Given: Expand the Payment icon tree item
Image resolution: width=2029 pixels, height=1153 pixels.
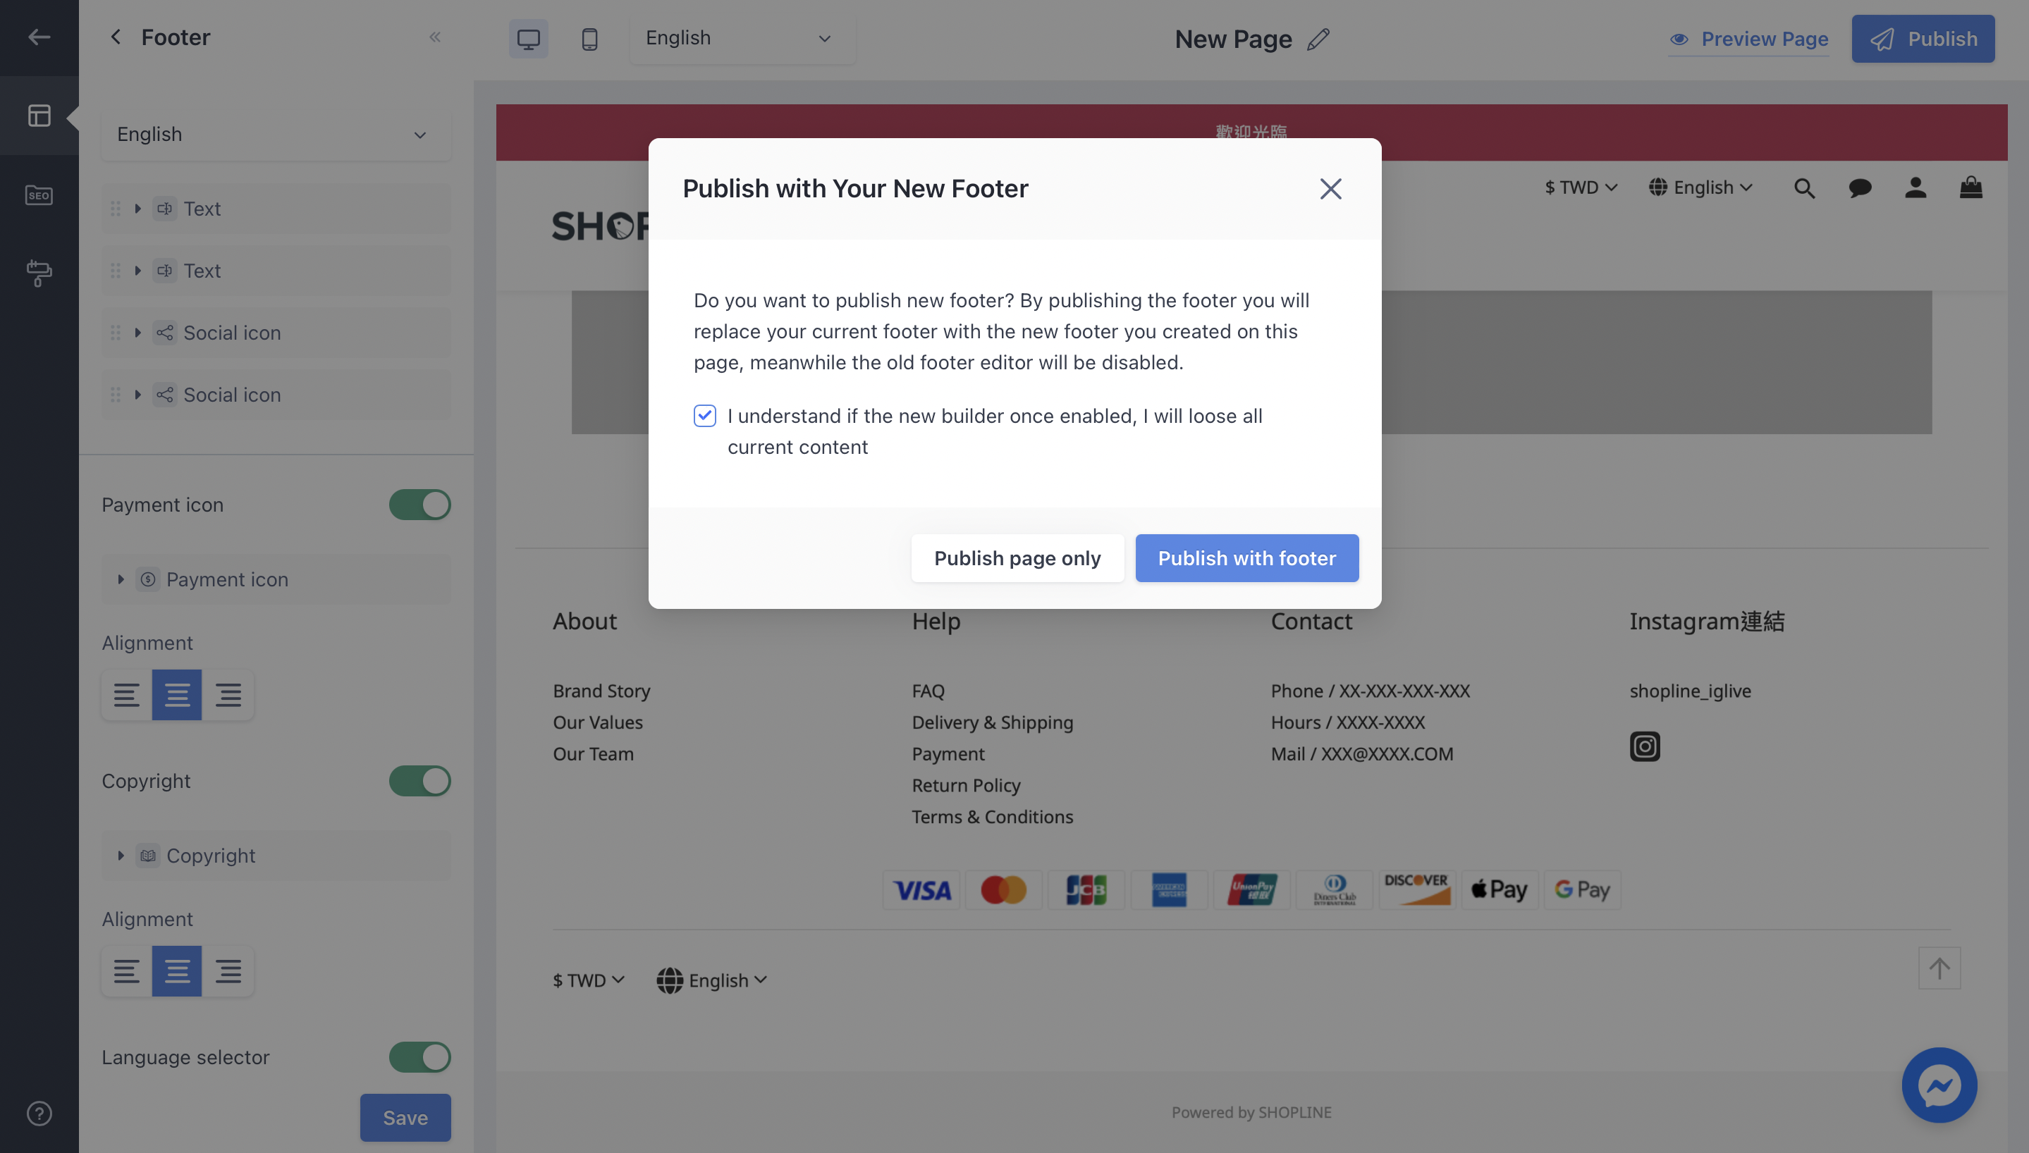Looking at the screenshot, I should tap(121, 579).
